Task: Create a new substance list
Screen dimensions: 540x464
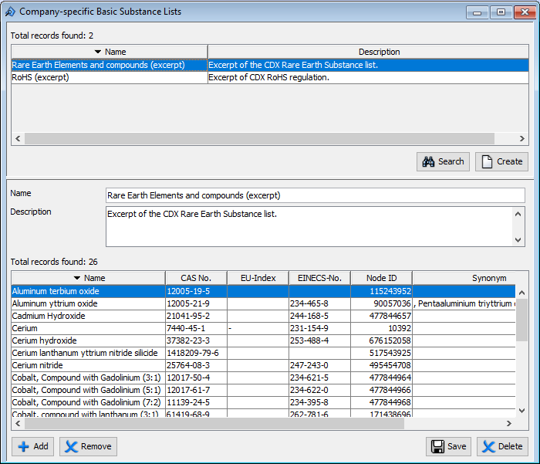Action: (501, 161)
